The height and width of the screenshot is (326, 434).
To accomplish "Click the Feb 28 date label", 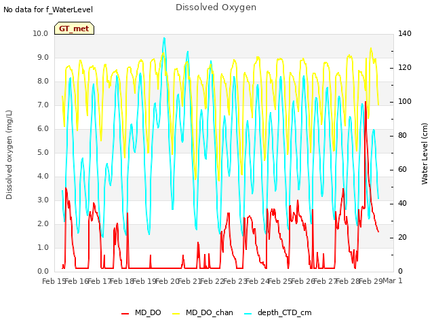I will 348,281.
